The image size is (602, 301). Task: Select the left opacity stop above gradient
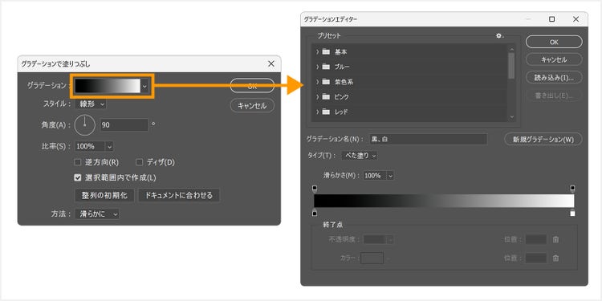[315, 188]
